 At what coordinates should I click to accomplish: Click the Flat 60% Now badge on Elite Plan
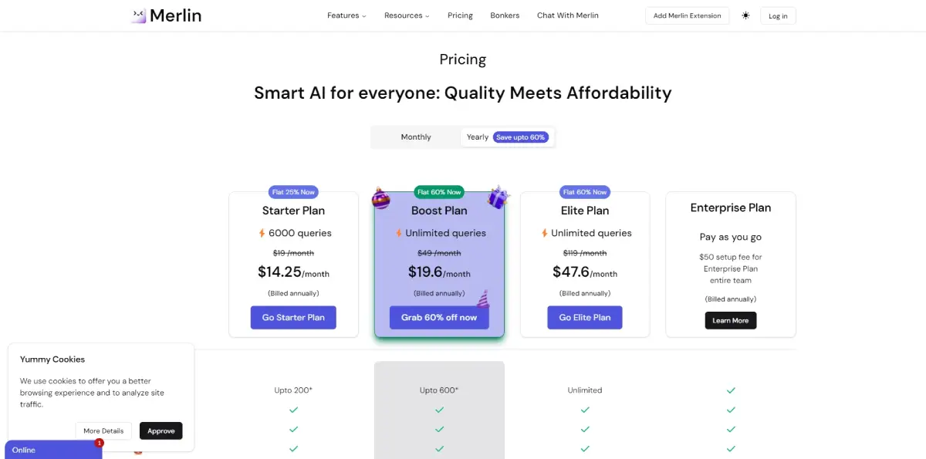click(585, 192)
